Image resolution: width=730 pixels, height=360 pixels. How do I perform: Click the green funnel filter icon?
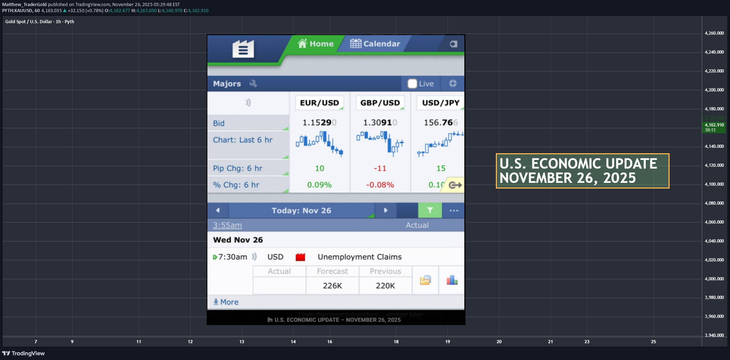tap(430, 210)
